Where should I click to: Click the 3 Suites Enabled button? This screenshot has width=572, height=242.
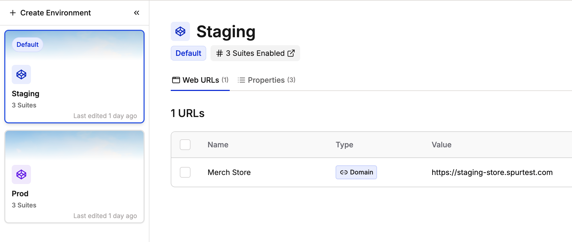(x=255, y=53)
